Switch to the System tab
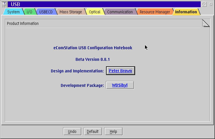215x139 pixels. (x=13, y=12)
